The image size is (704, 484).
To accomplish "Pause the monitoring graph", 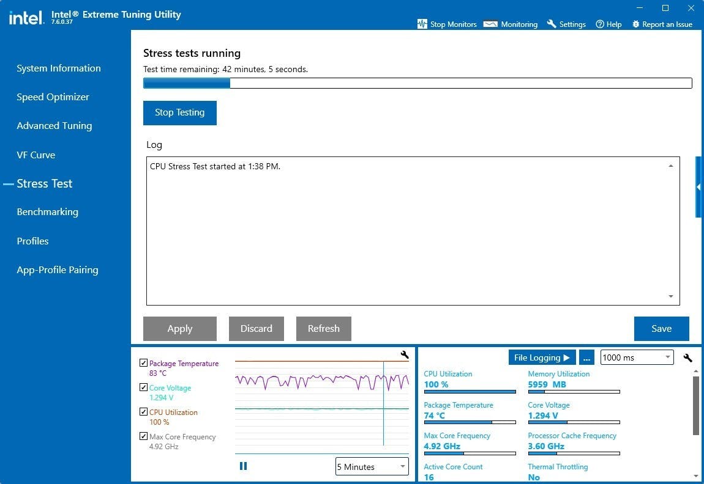I will point(244,466).
